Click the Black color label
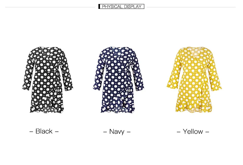The width and height of the screenshot is (243, 165). [44, 131]
